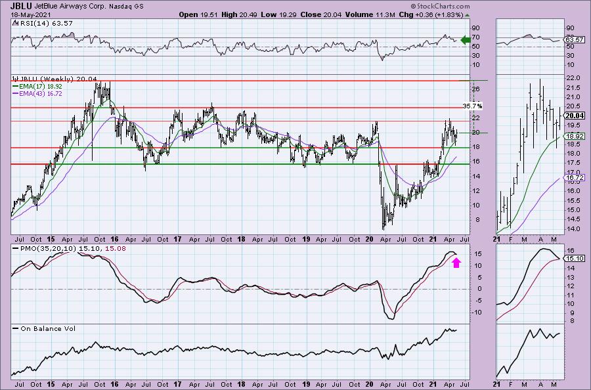
Task: Click the green up-triangle change indicator
Action: 468,15
